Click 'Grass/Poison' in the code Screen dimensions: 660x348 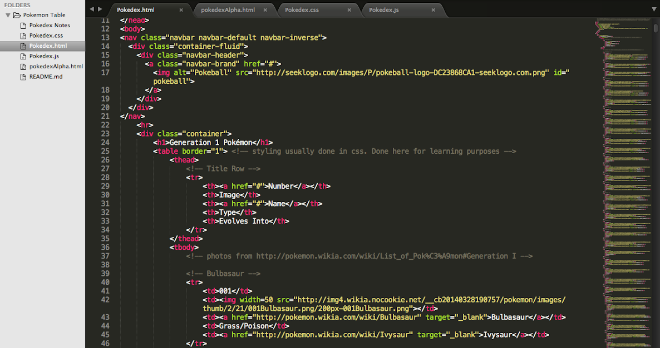tap(244, 326)
